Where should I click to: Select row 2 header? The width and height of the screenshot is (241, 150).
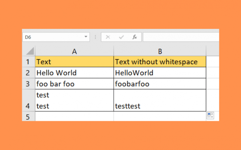click(28, 73)
